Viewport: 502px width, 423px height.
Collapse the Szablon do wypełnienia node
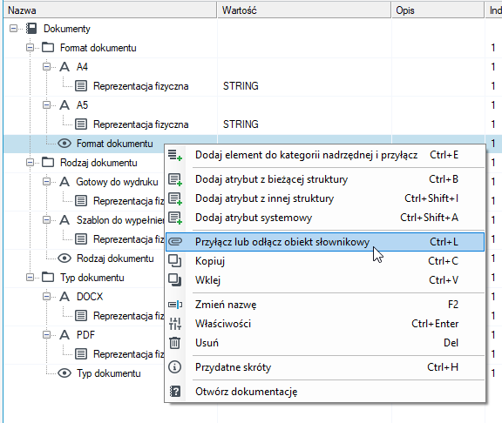[47, 220]
